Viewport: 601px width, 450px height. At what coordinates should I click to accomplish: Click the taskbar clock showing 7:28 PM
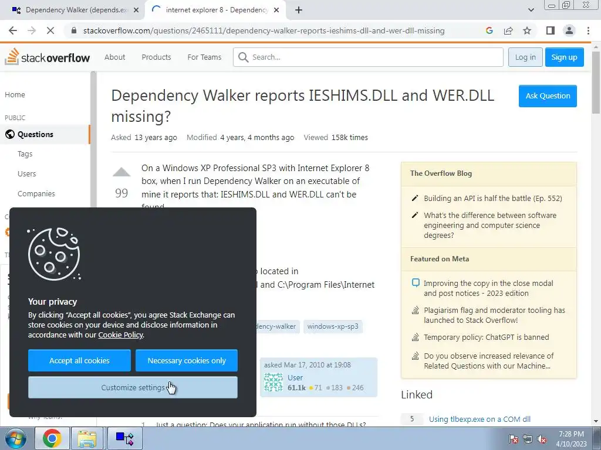(571, 438)
